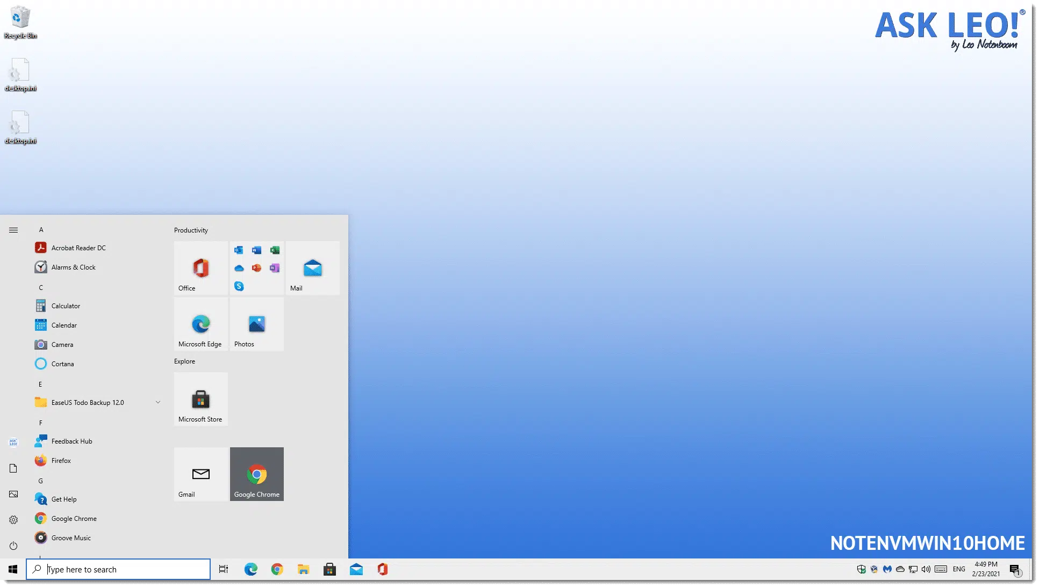The image size is (1040, 588).
Task: Open the Mail tile
Action: click(313, 268)
